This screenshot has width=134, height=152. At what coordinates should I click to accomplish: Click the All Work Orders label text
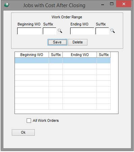point(46,120)
